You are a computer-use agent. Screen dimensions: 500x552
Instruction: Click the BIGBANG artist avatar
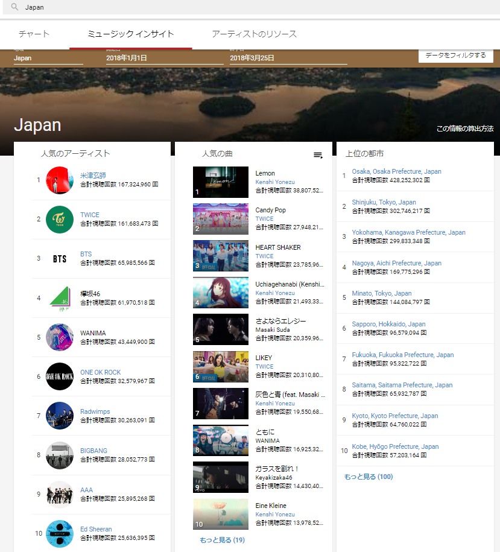60,455
